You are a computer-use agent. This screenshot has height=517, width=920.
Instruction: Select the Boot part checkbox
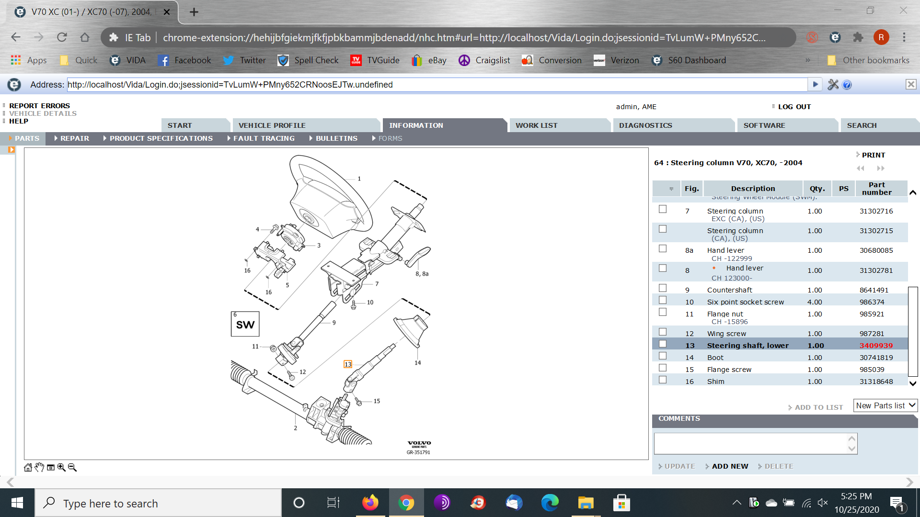point(663,356)
